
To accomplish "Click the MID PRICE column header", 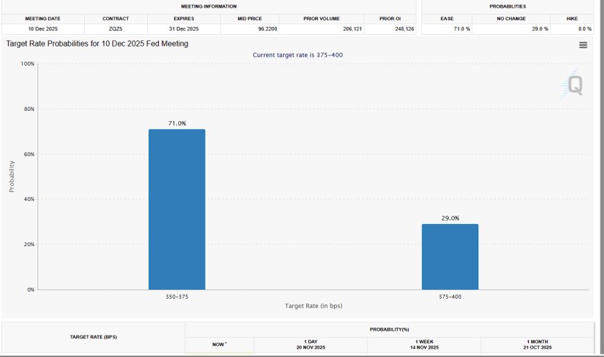I will click(x=250, y=19).
